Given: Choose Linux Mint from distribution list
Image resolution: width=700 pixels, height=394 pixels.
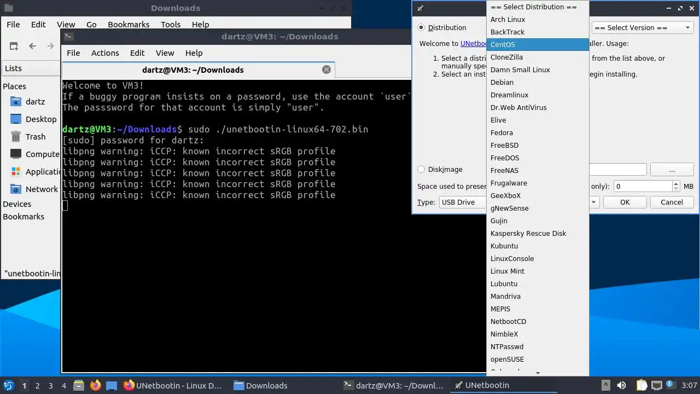Looking at the screenshot, I should (538, 271).
